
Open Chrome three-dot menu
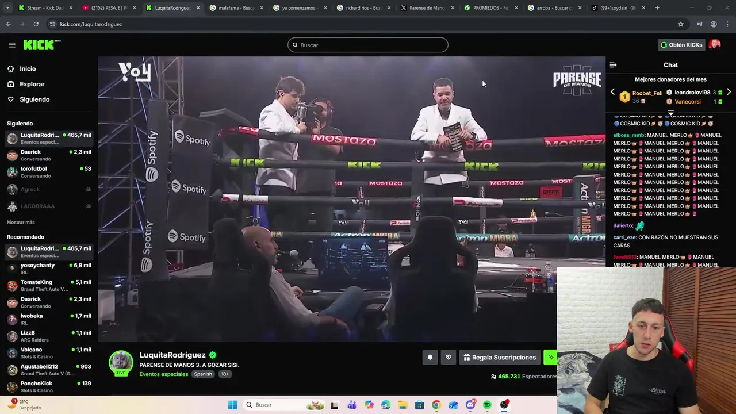pos(727,24)
